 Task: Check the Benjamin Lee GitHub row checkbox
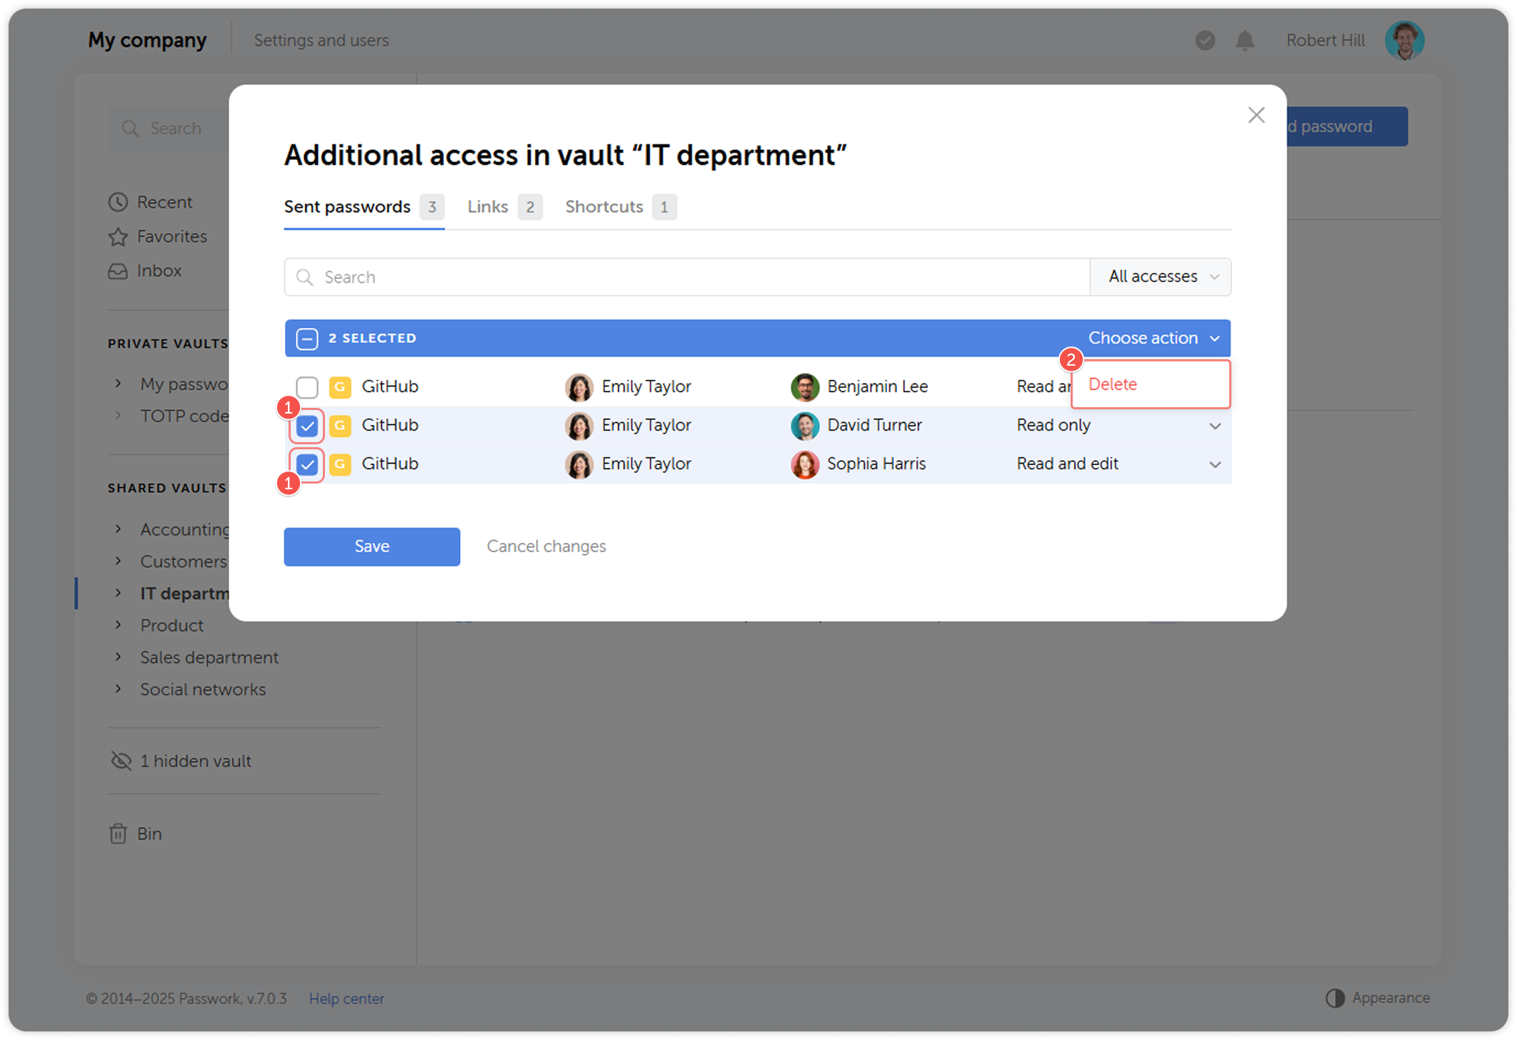pos(307,387)
